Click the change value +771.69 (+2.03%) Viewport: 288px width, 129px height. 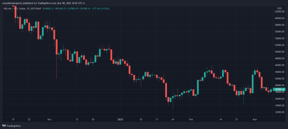point(101,9)
